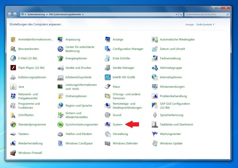Open the SAP GUI Configuration icon

point(155,105)
